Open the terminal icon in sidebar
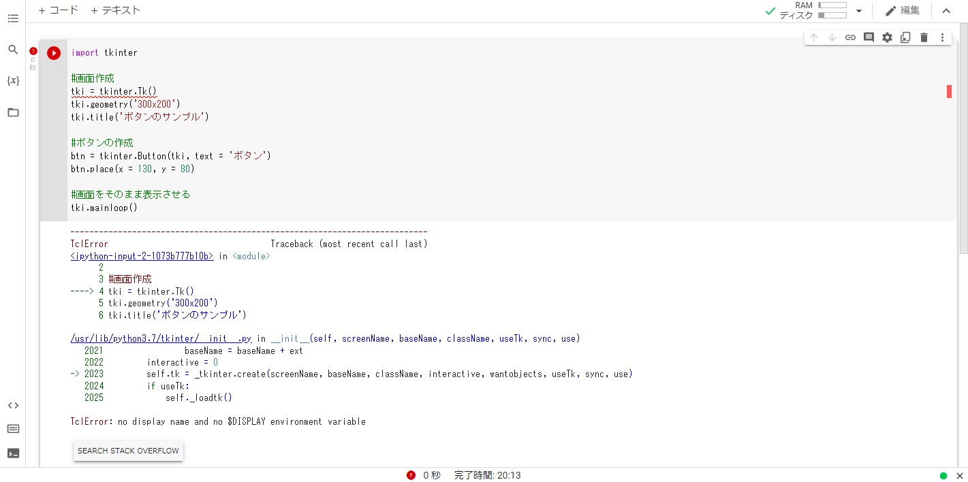 13,453
